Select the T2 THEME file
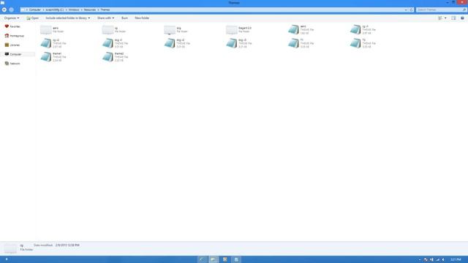468x263 pixels. click(x=363, y=43)
